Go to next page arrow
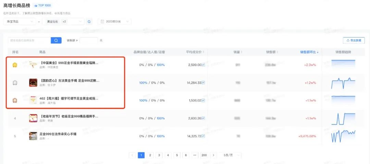Viewport: 370px width, 164px height. coord(213,155)
